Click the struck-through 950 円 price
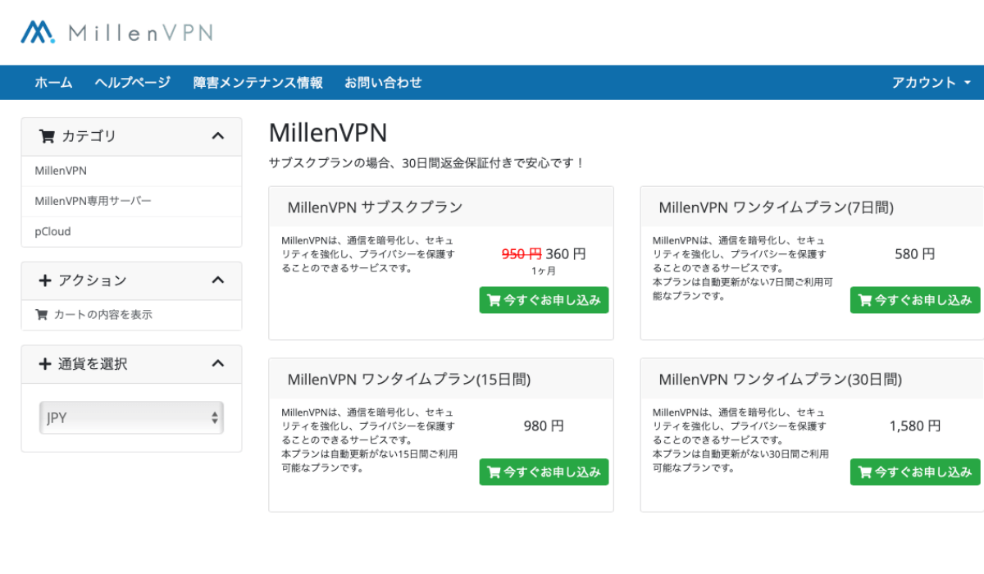984x574 pixels. 522,254
